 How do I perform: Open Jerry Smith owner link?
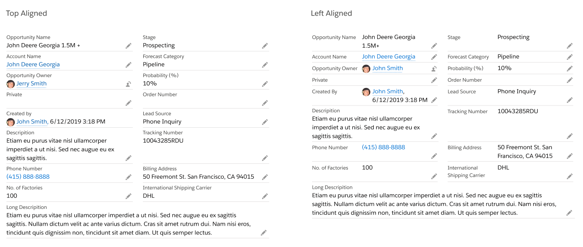point(32,84)
